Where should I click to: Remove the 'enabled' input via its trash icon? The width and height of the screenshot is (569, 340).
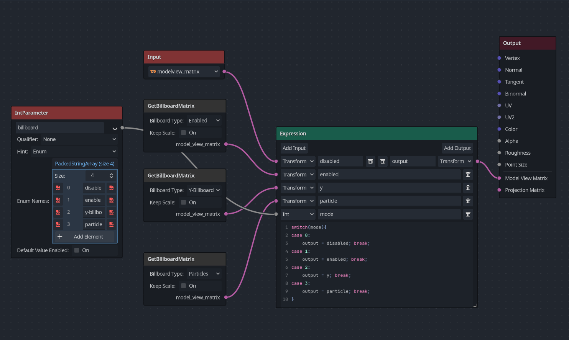468,175
